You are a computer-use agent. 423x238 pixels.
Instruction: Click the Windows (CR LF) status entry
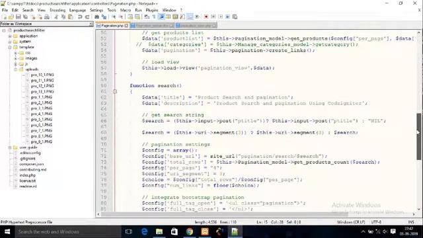351,222
